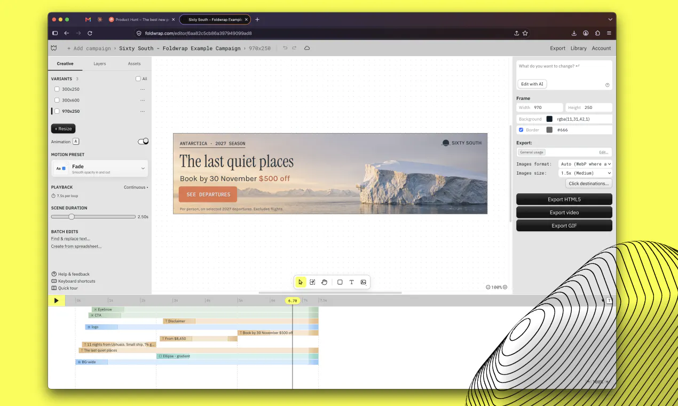
Task: Activate the hand pan tool
Action: [324, 282]
